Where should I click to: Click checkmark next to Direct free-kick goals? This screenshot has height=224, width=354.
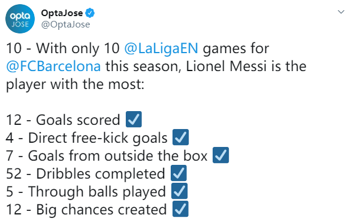pos(181,137)
